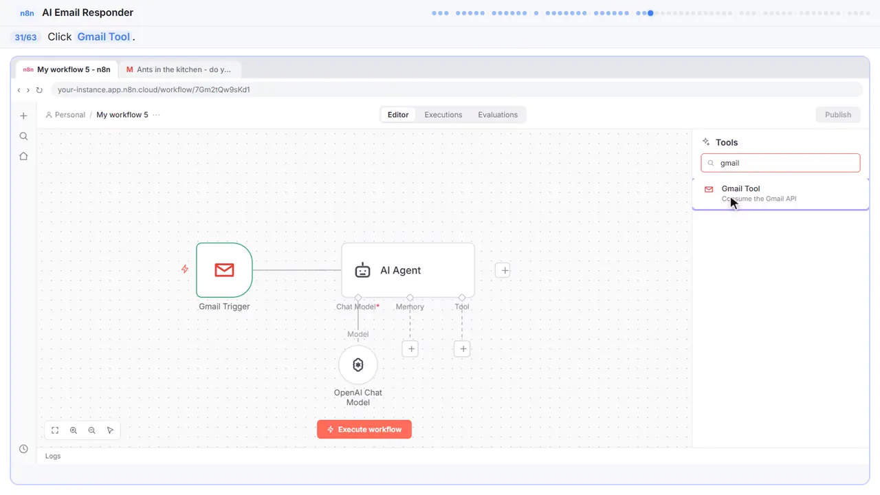The height and width of the screenshot is (495, 880).
Task: Go forward in the browser
Action: (28, 90)
